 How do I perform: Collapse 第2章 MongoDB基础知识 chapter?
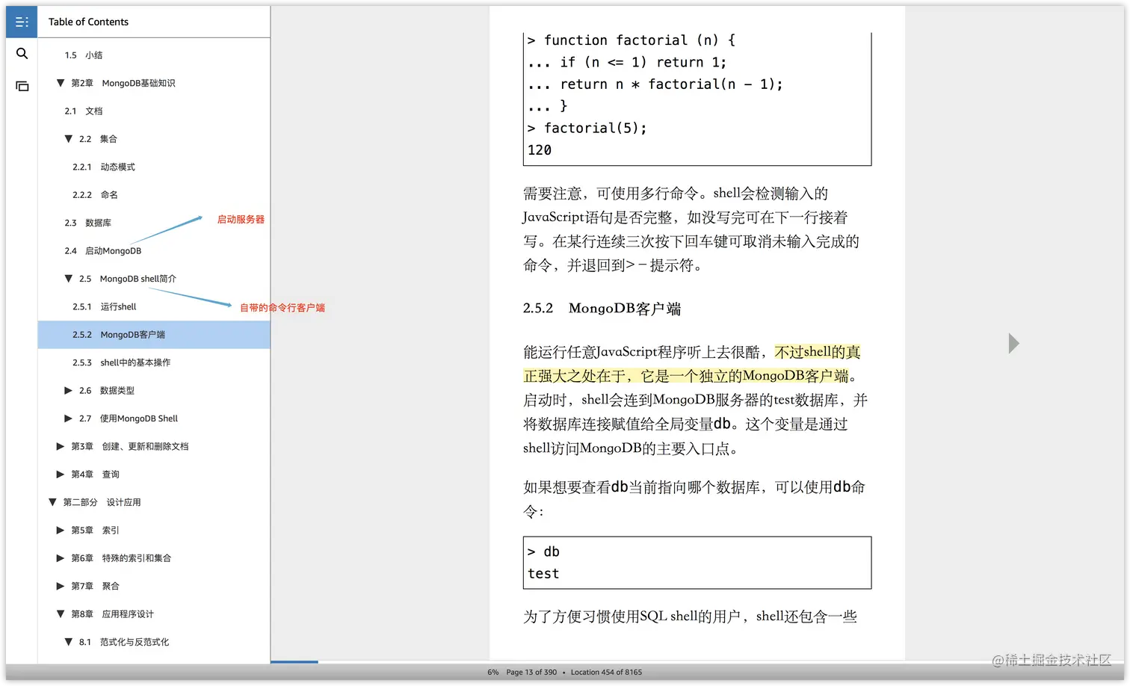(x=61, y=83)
